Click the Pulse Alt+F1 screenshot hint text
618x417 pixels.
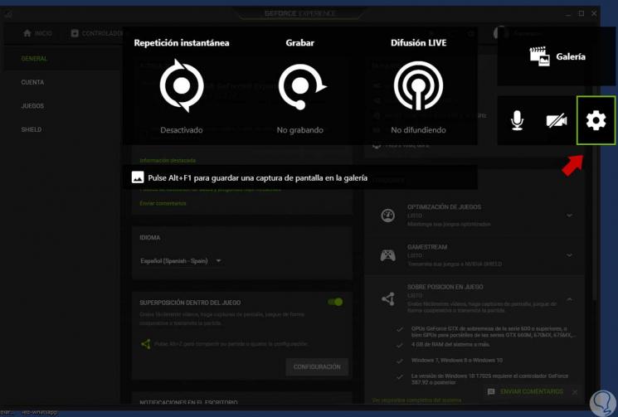[x=258, y=178]
